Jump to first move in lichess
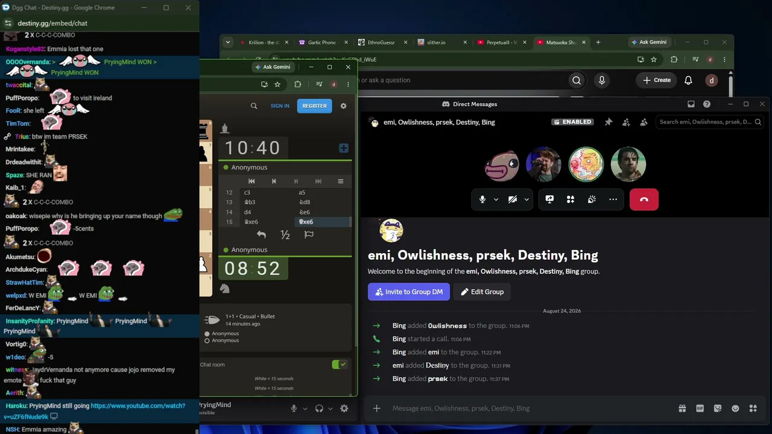Viewport: 772px width, 434px height. pos(252,181)
